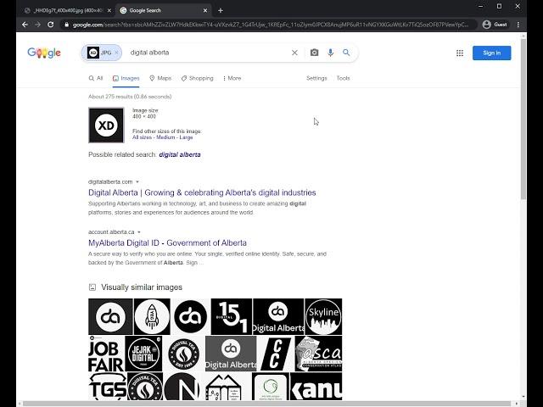The height and width of the screenshot is (407, 543).
Task: Click the Google logo
Action: [x=44, y=53]
